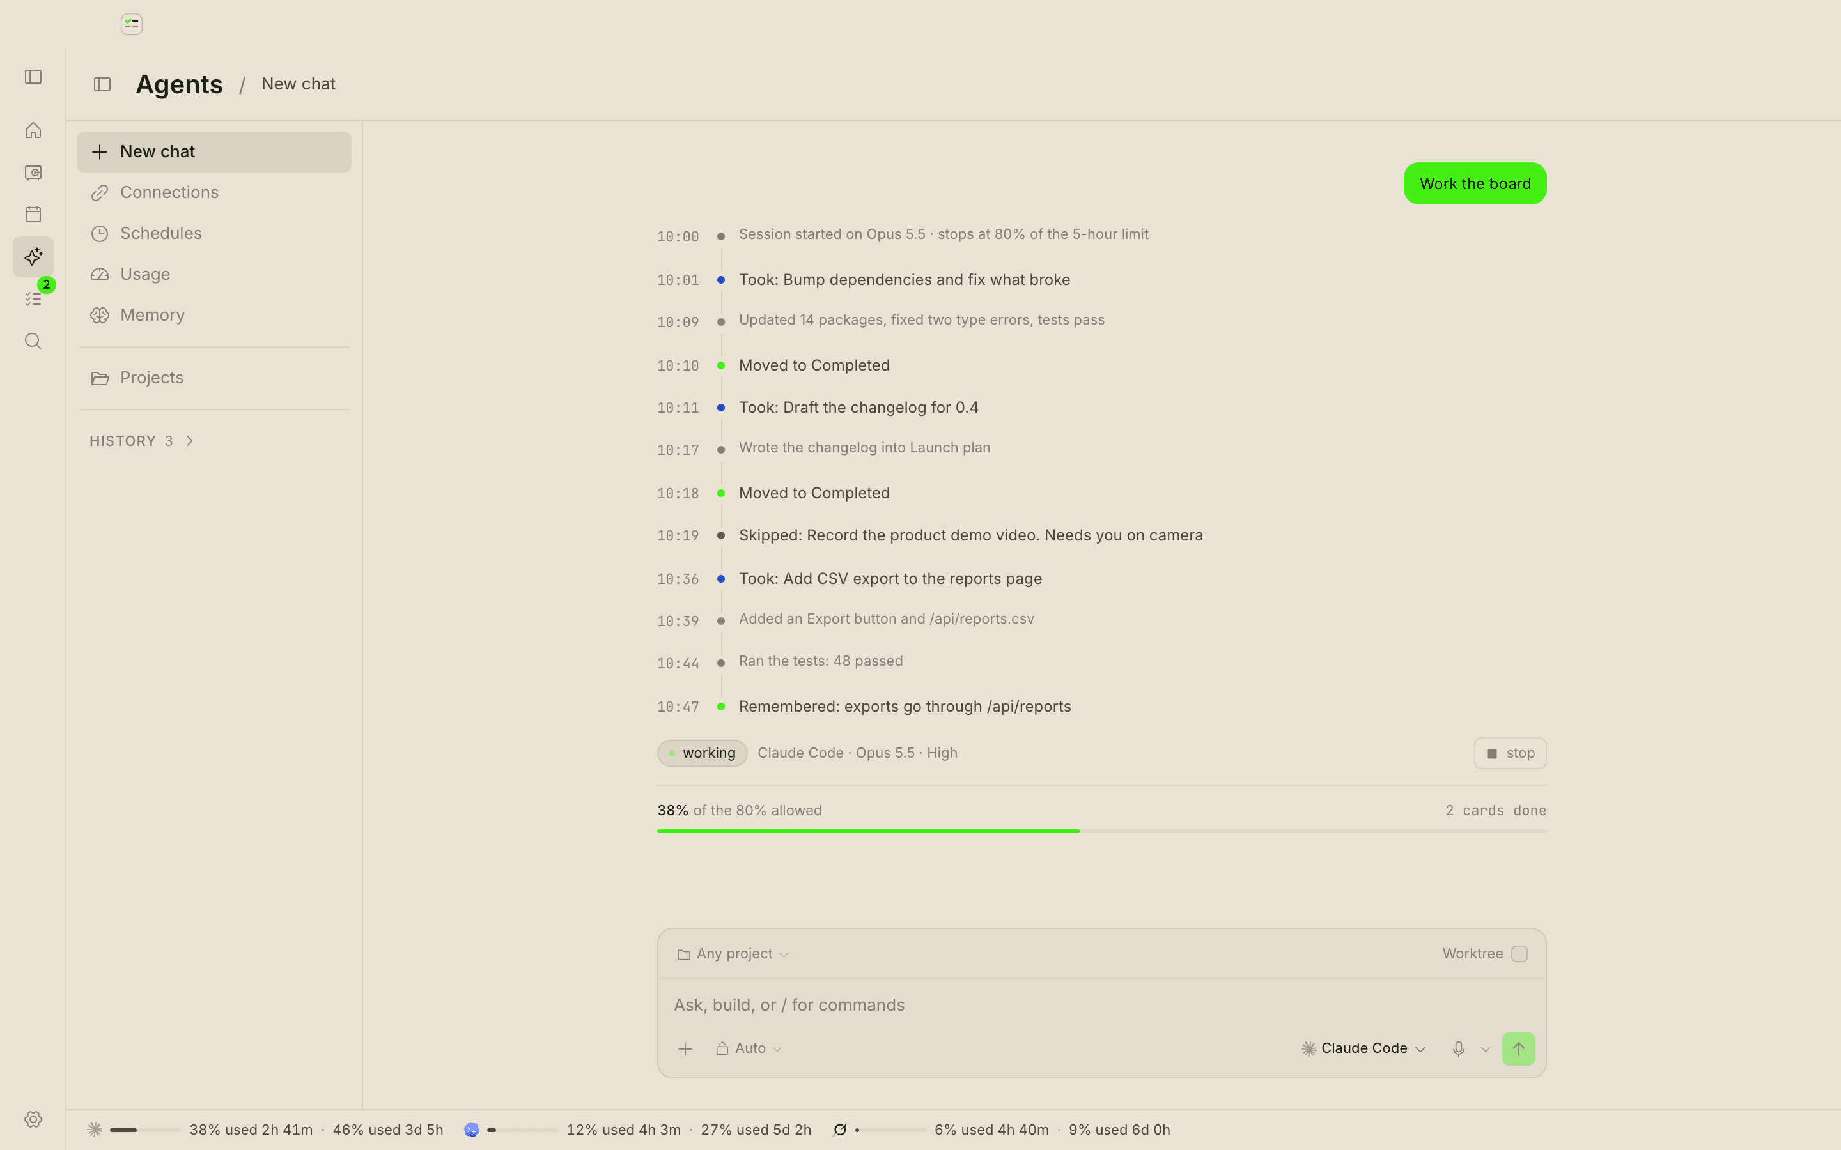This screenshot has width=1841, height=1150.
Task: Click 'Claude Code · Opus 5.5 · High' label
Action: click(857, 753)
